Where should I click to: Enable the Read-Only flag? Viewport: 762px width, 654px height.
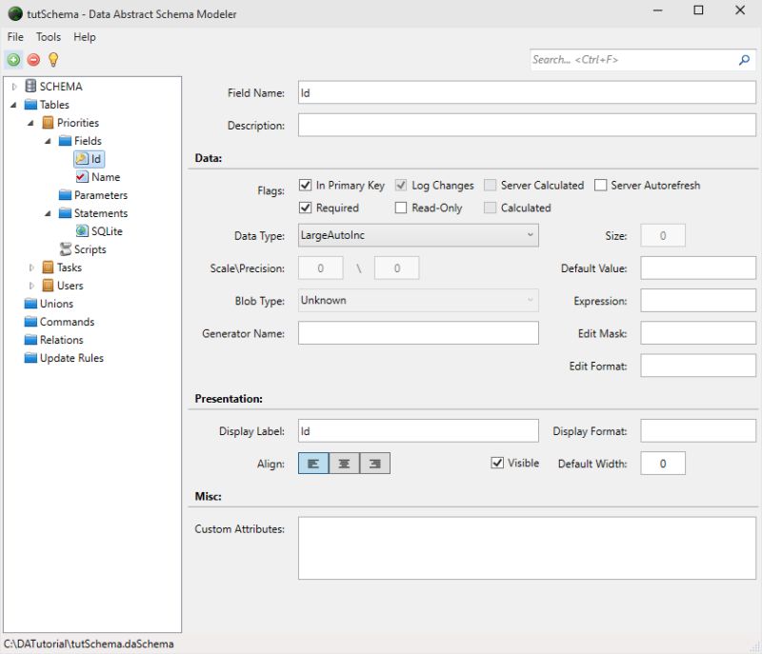point(400,208)
